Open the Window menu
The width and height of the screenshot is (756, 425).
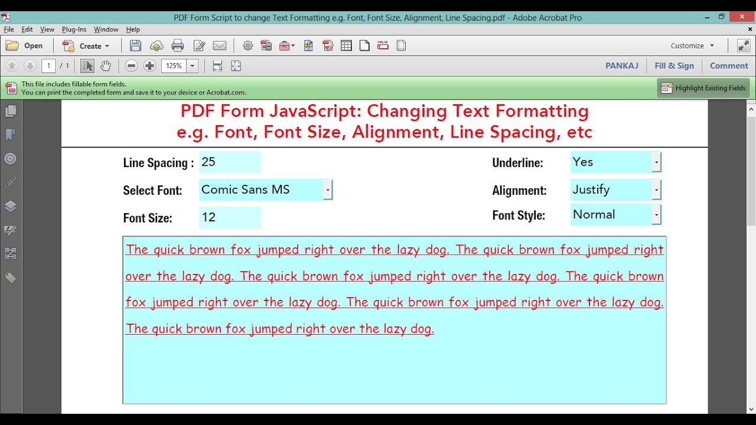(106, 30)
